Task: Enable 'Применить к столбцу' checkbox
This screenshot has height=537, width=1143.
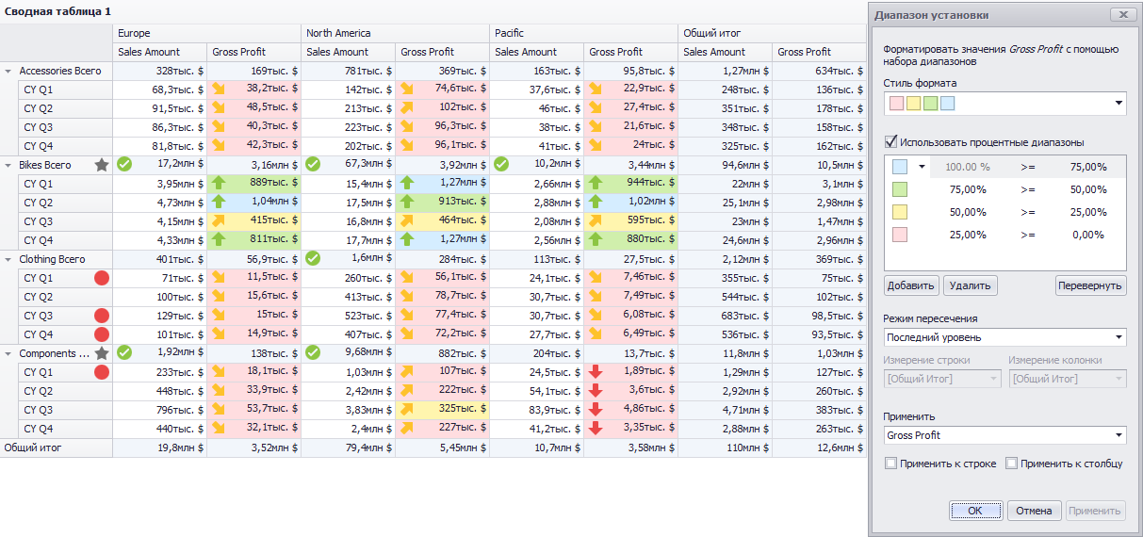Action: click(1012, 464)
